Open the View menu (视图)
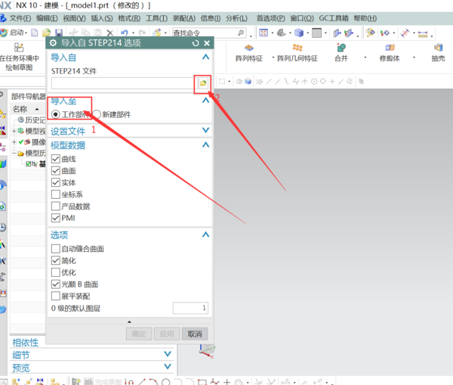This screenshot has height=385, width=453. click(x=74, y=18)
